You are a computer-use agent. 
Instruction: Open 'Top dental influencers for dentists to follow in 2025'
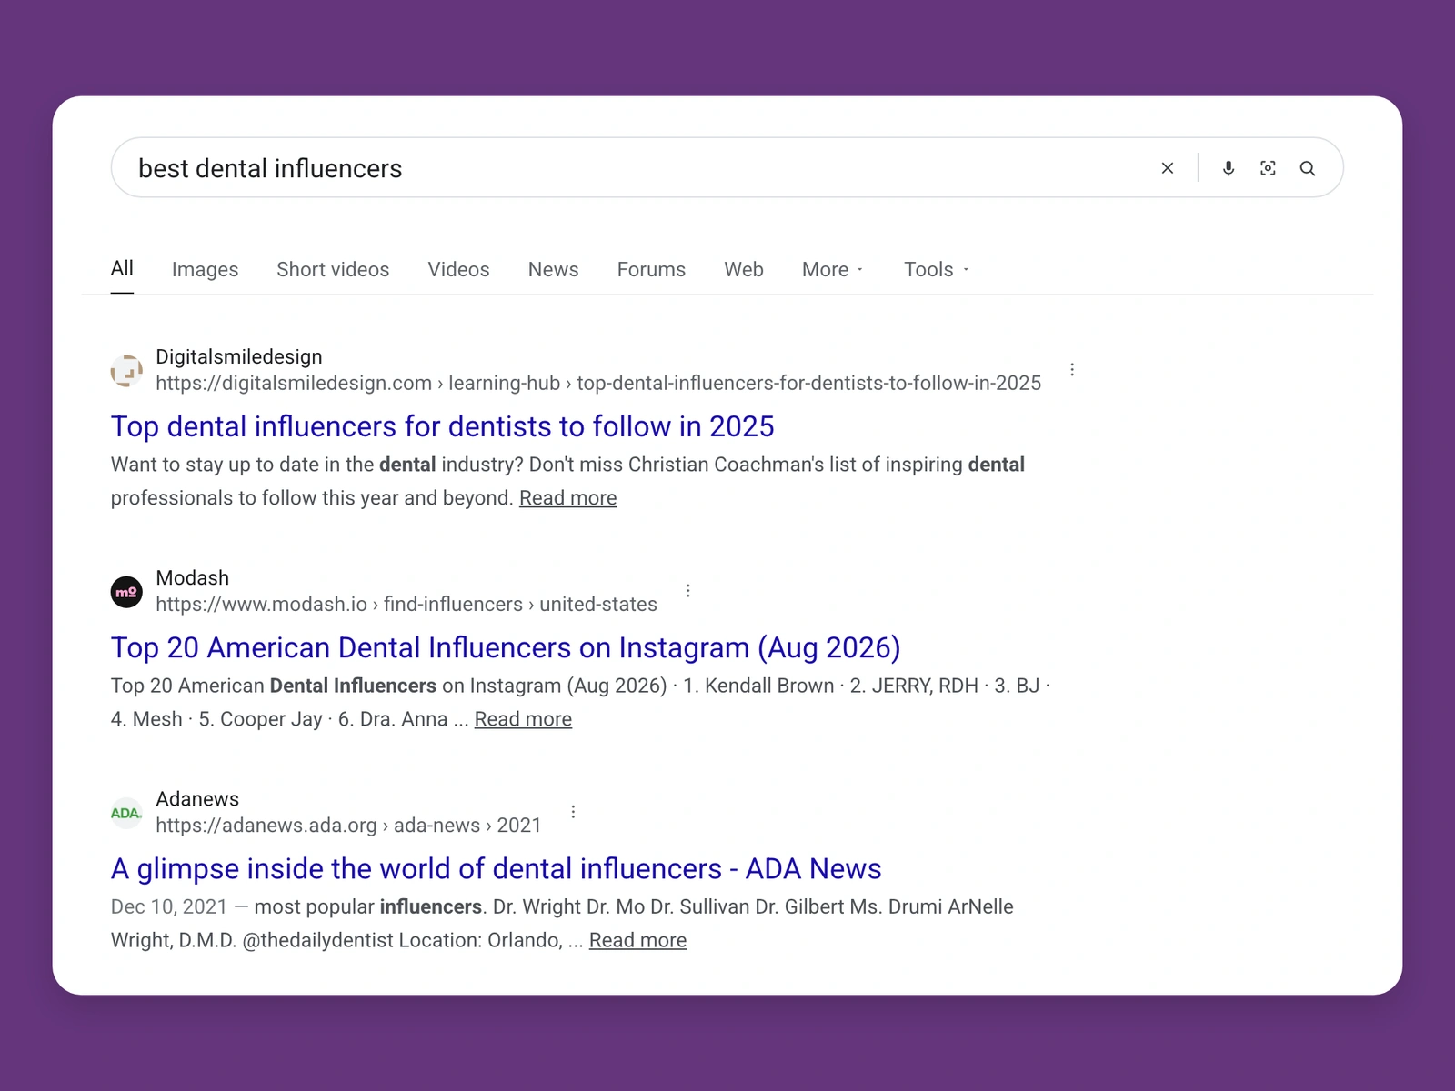click(443, 426)
